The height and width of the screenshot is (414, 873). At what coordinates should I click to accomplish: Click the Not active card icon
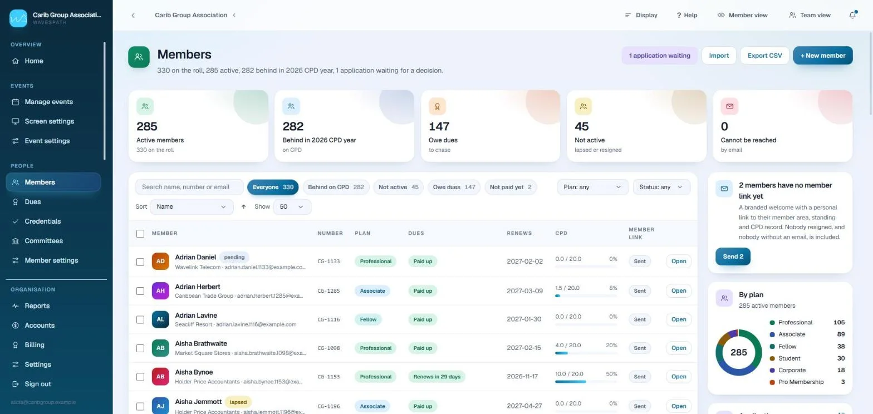point(583,106)
